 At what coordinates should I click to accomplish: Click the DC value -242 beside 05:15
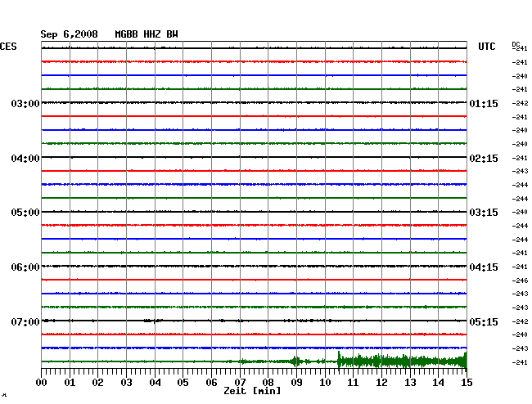520,321
